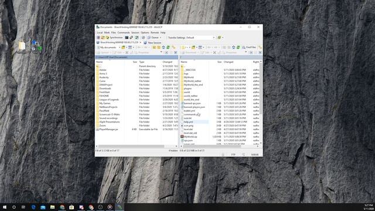Image resolution: width=375 pixels, height=211 pixels.
Task: Close the active session tab
Action: 141,42
